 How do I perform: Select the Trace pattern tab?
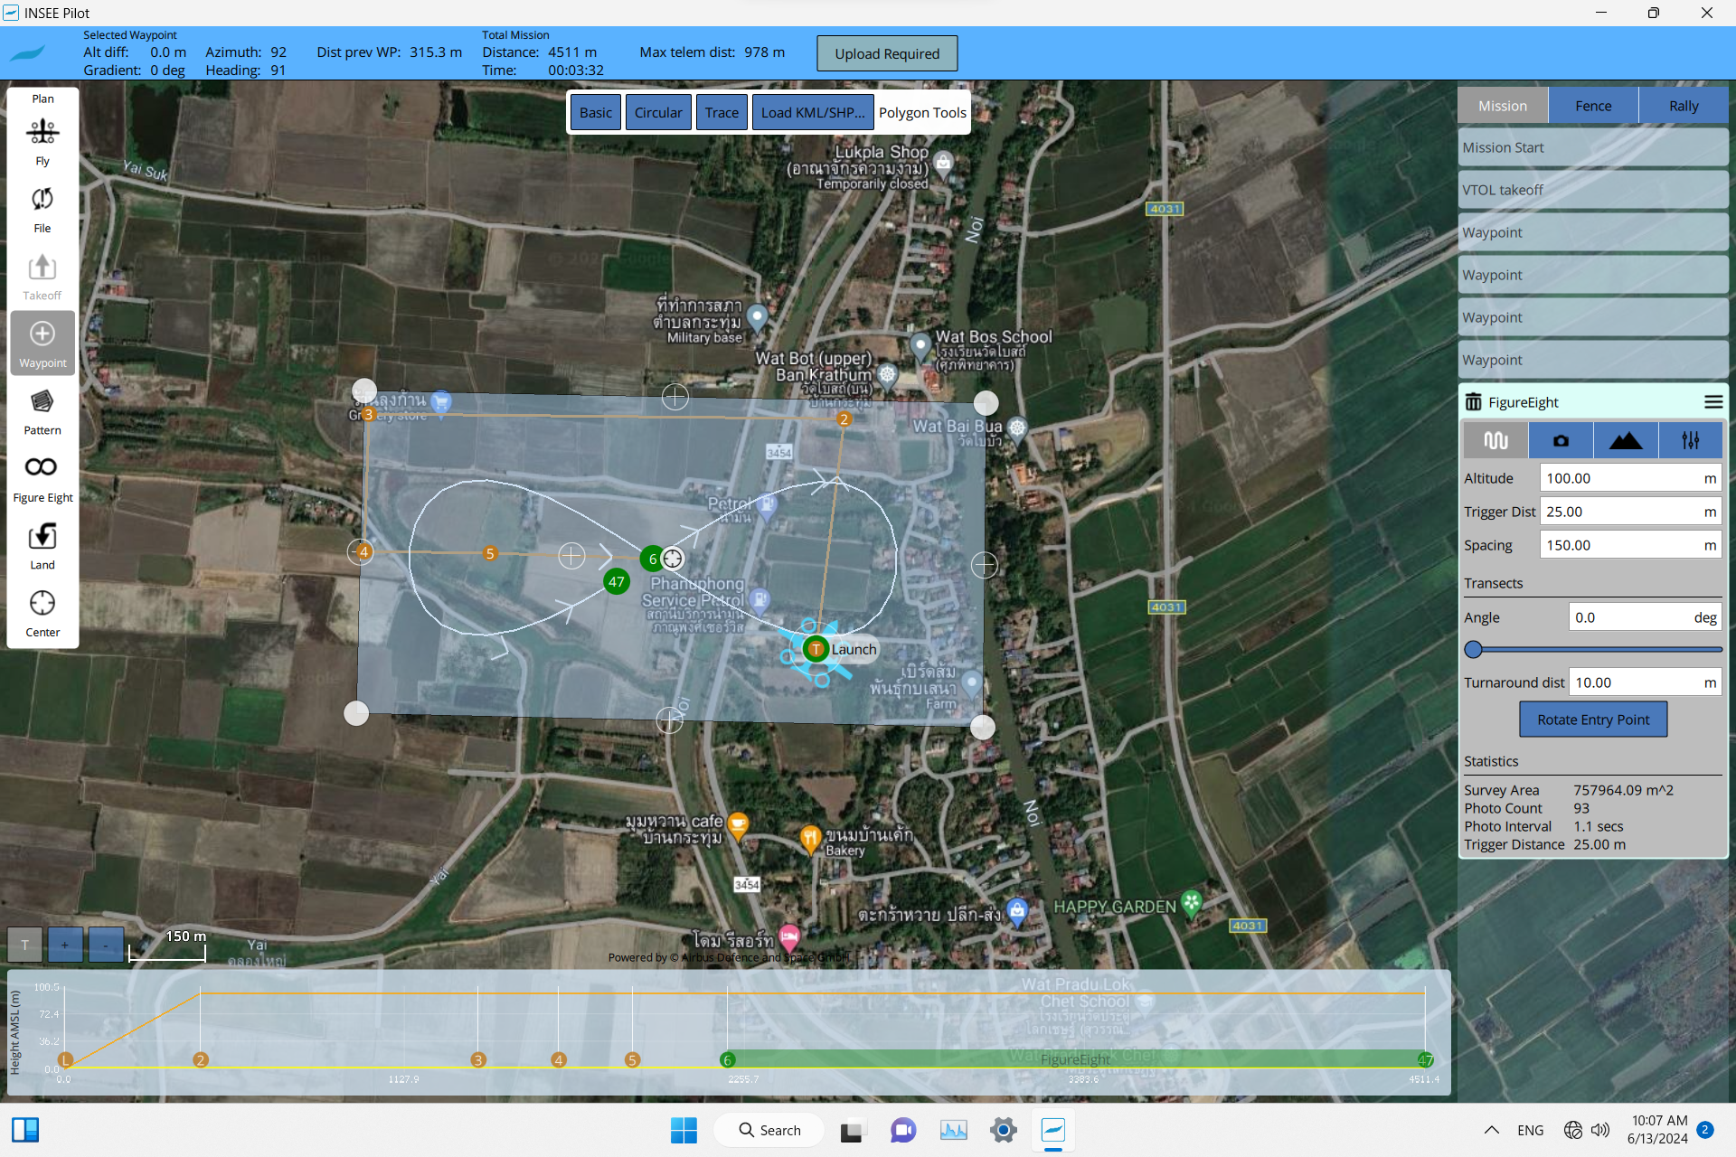pos(722,112)
